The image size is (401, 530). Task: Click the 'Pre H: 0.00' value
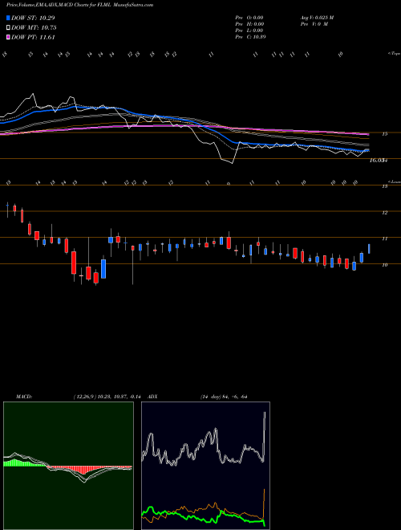(x=249, y=24)
